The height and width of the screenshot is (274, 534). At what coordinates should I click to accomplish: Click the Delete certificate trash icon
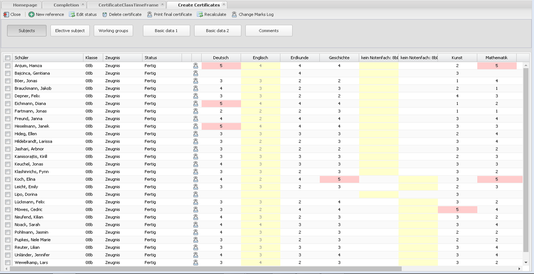105,15
